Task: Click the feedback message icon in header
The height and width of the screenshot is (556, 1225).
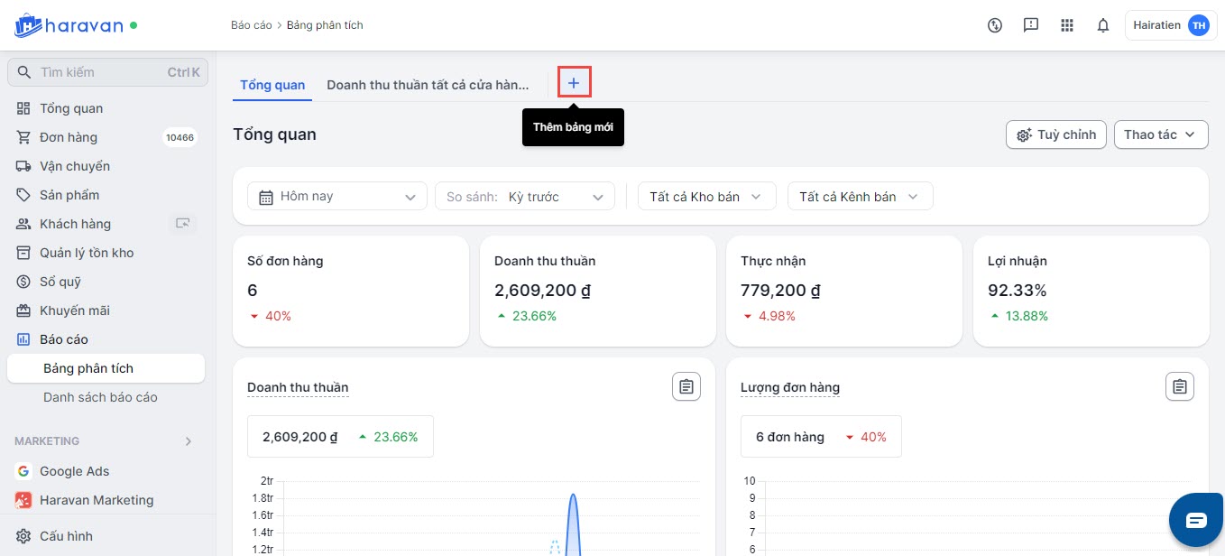Action: (x=1030, y=25)
